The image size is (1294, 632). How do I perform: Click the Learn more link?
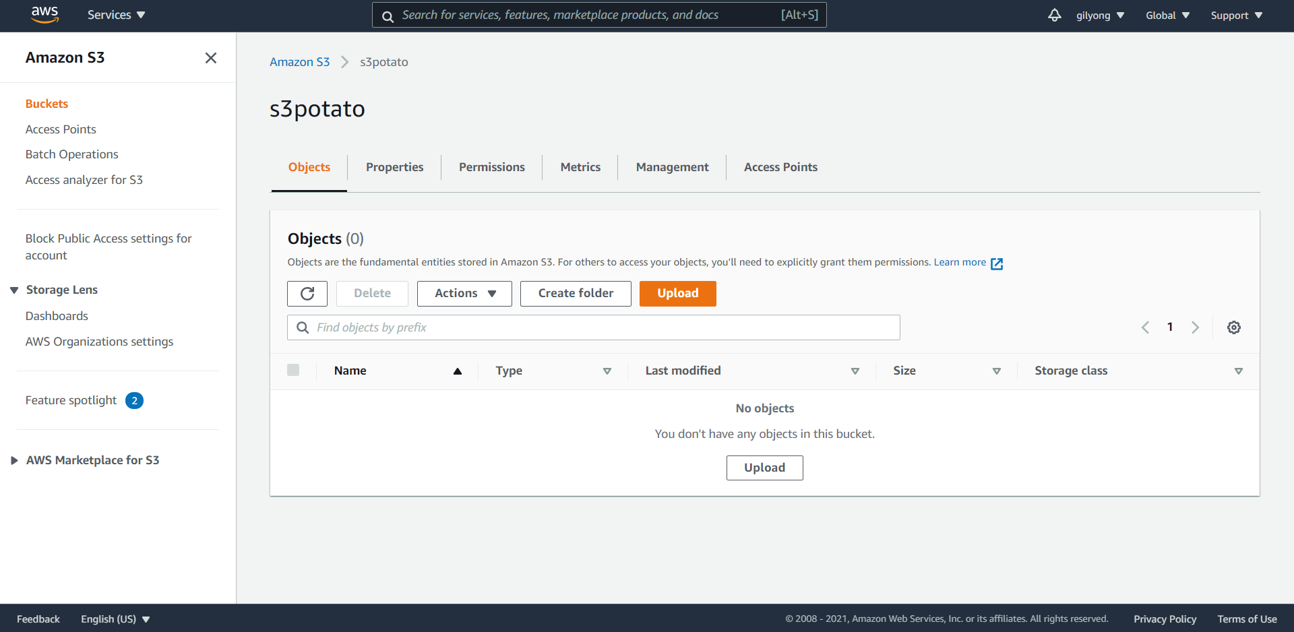pyautogui.click(x=960, y=262)
